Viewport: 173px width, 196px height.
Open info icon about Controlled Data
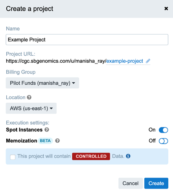coord(128,156)
